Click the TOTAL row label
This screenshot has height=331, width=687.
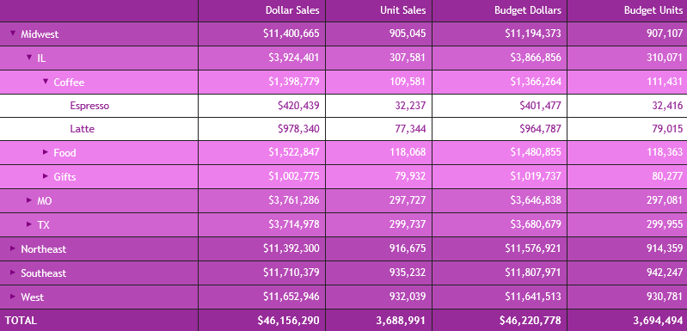click(x=21, y=320)
